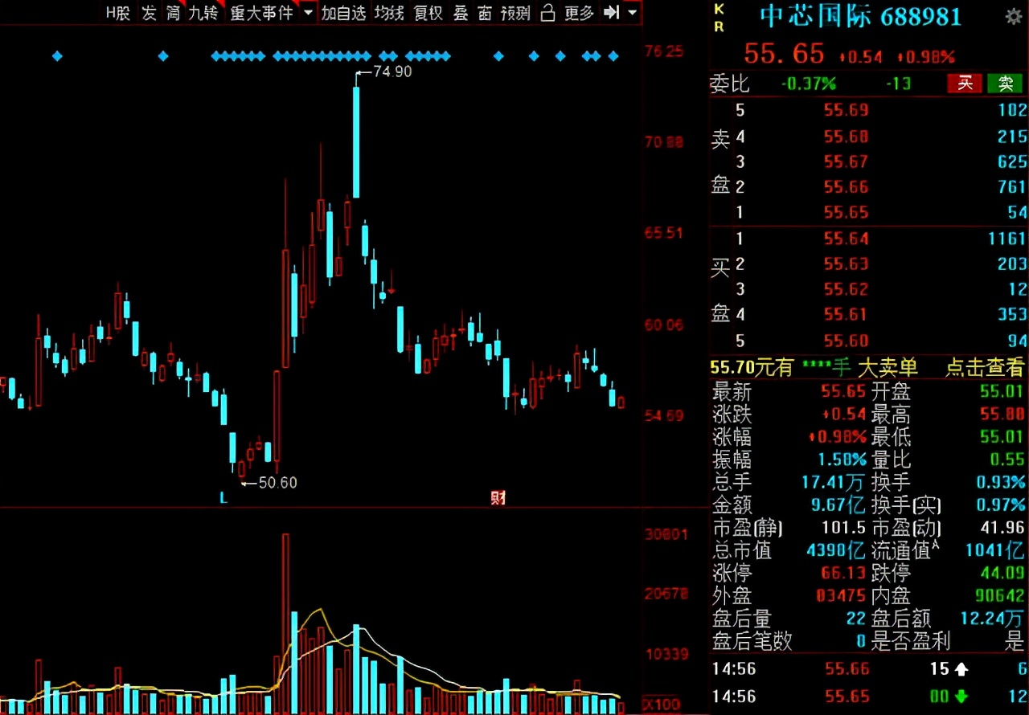Click the 74.90 high price label
The height and width of the screenshot is (715, 1029).
coord(392,71)
